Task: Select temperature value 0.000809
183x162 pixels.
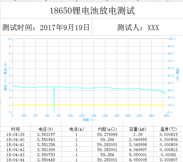Action: tap(168, 145)
